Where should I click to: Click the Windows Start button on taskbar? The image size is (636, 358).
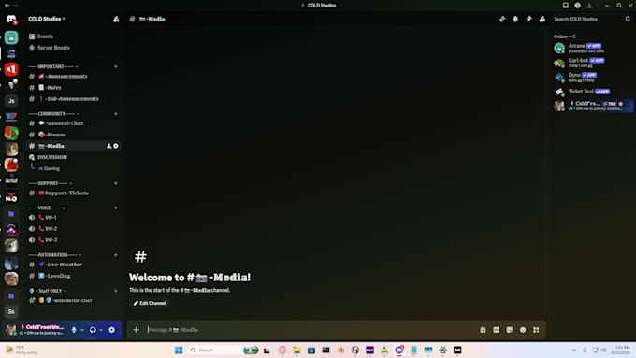[x=179, y=351]
